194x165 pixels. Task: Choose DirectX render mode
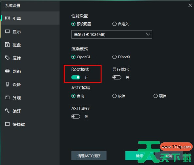click(121, 57)
